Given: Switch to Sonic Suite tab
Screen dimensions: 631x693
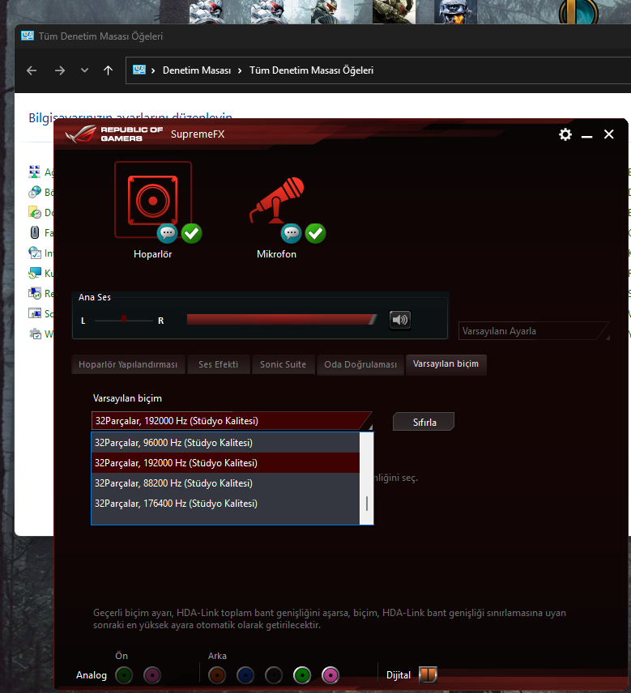Looking at the screenshot, I should point(283,364).
